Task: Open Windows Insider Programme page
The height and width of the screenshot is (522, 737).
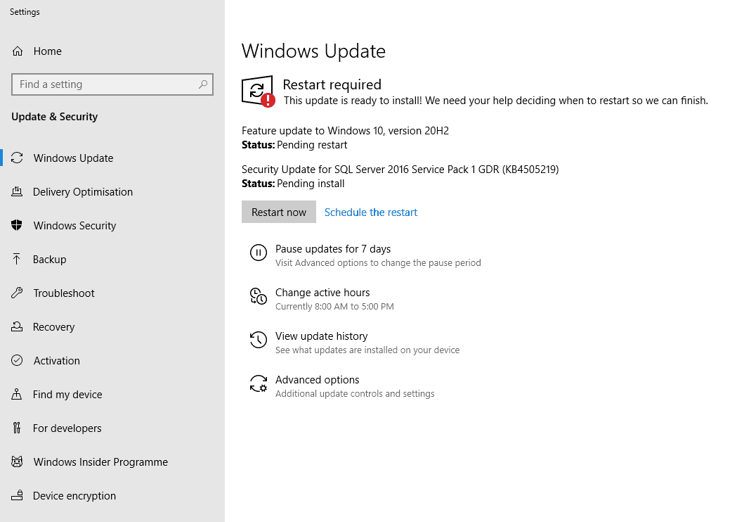Action: [100, 462]
